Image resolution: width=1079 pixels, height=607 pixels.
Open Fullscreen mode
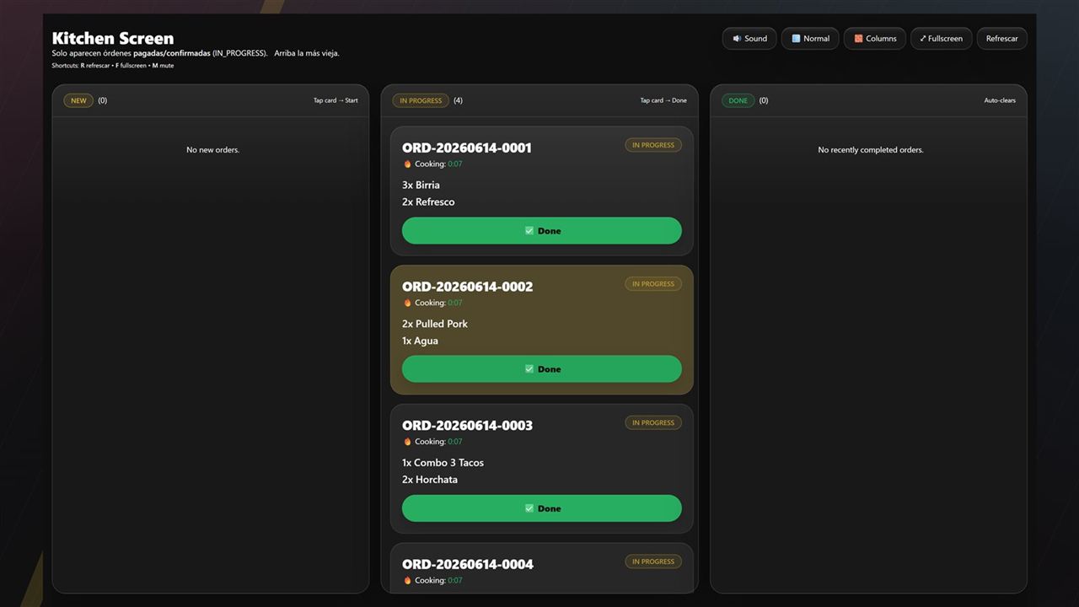942,39
